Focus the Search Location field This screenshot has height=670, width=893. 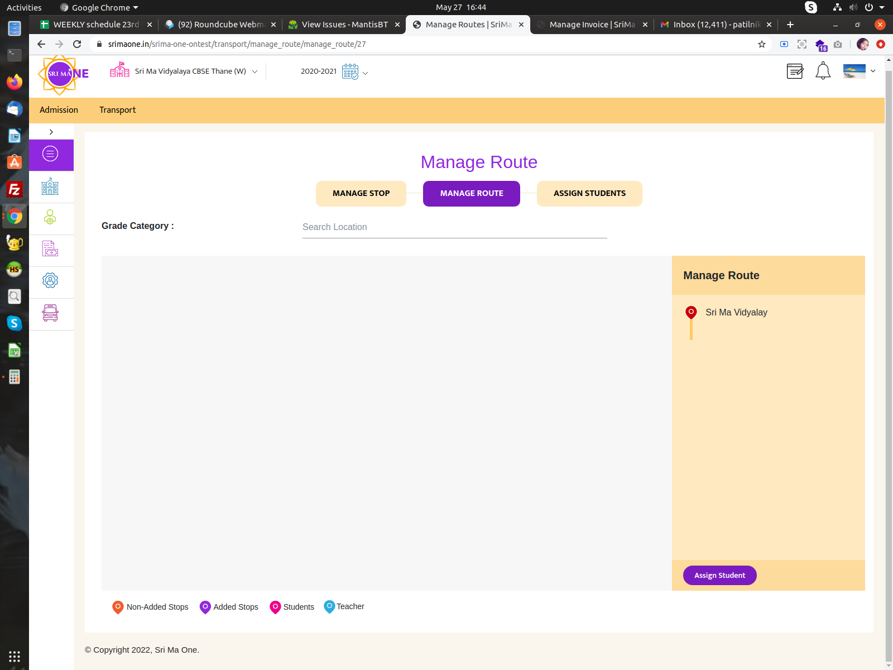[455, 227]
